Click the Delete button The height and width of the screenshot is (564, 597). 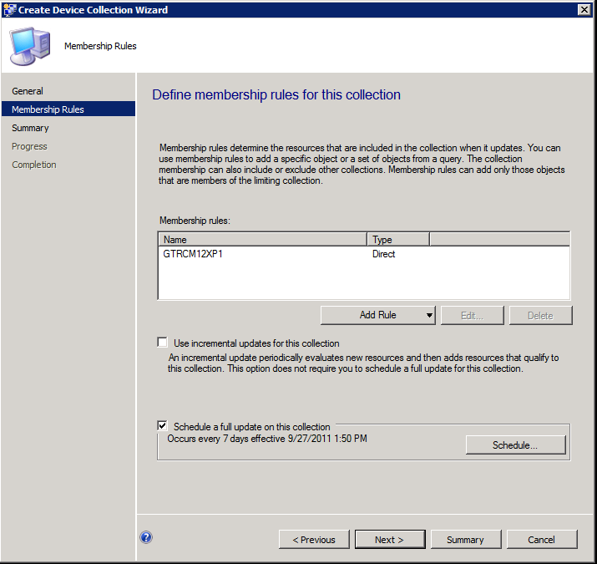point(541,315)
